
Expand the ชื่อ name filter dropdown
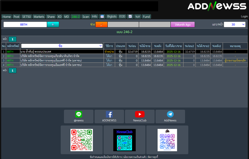pos(62,46)
